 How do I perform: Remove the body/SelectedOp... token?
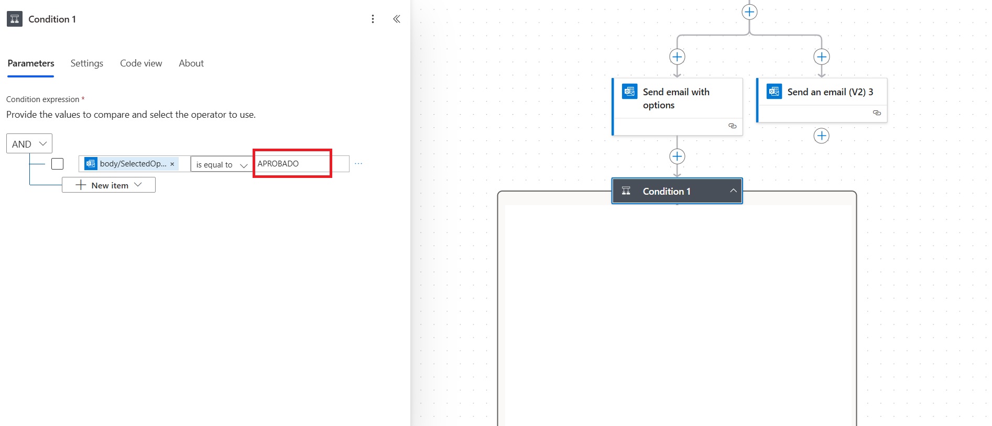click(172, 164)
